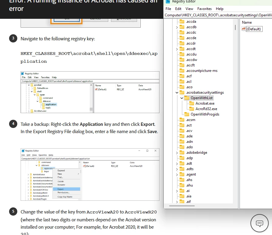The width and height of the screenshot is (272, 235).
Task: Click the 'Navigate to the following registry key' text
Action: pyautogui.click(x=58, y=39)
